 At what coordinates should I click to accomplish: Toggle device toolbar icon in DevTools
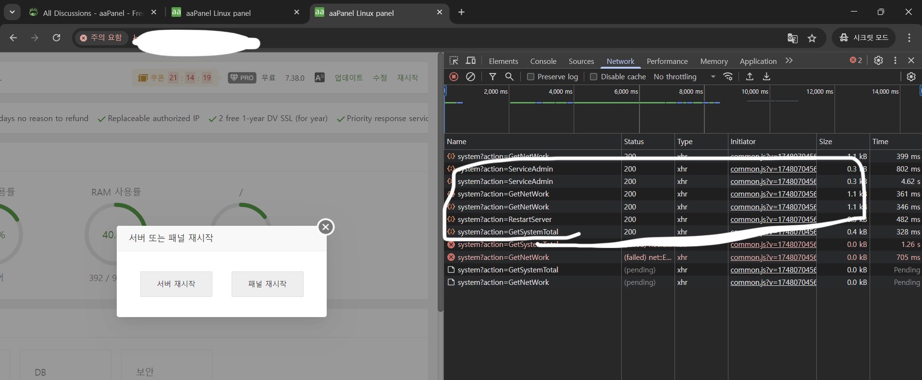click(x=471, y=61)
